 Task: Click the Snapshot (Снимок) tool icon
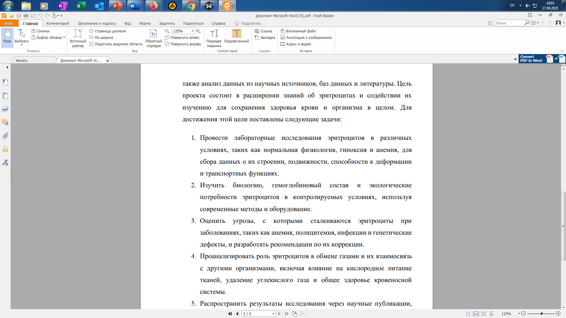(x=34, y=31)
